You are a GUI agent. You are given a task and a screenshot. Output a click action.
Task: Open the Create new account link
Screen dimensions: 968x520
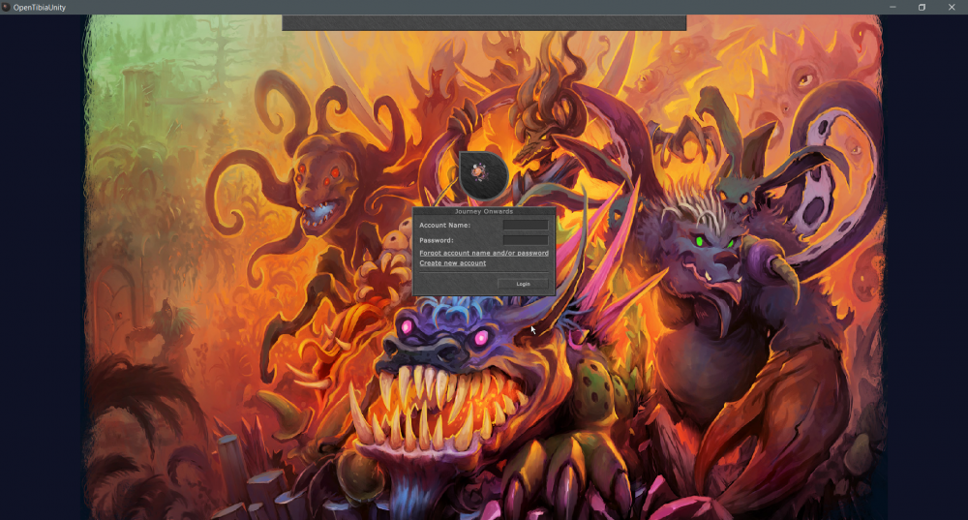(x=452, y=263)
